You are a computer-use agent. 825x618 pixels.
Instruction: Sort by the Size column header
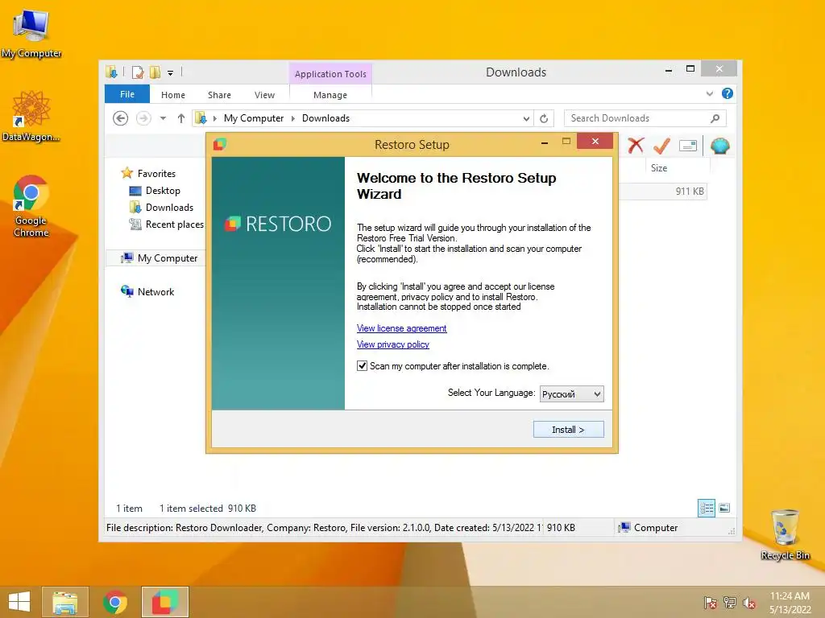[x=677, y=167]
